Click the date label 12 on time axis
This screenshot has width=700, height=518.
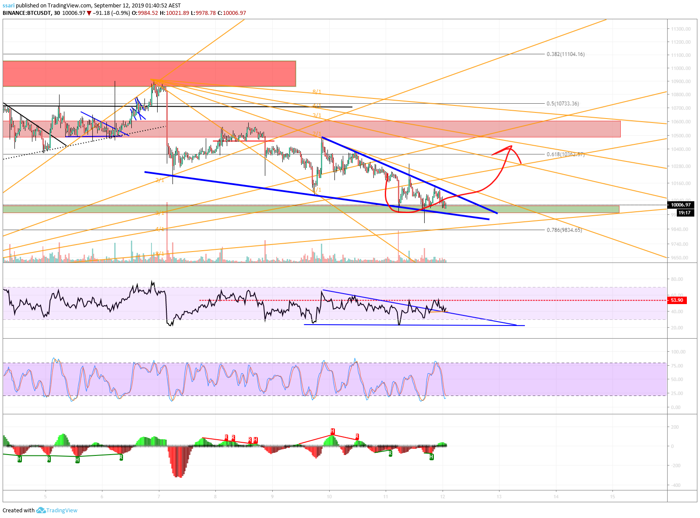pyautogui.click(x=443, y=497)
